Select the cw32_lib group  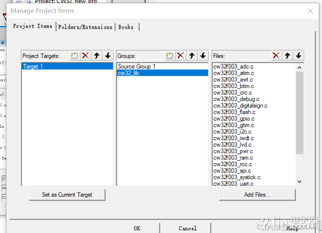[163, 73]
